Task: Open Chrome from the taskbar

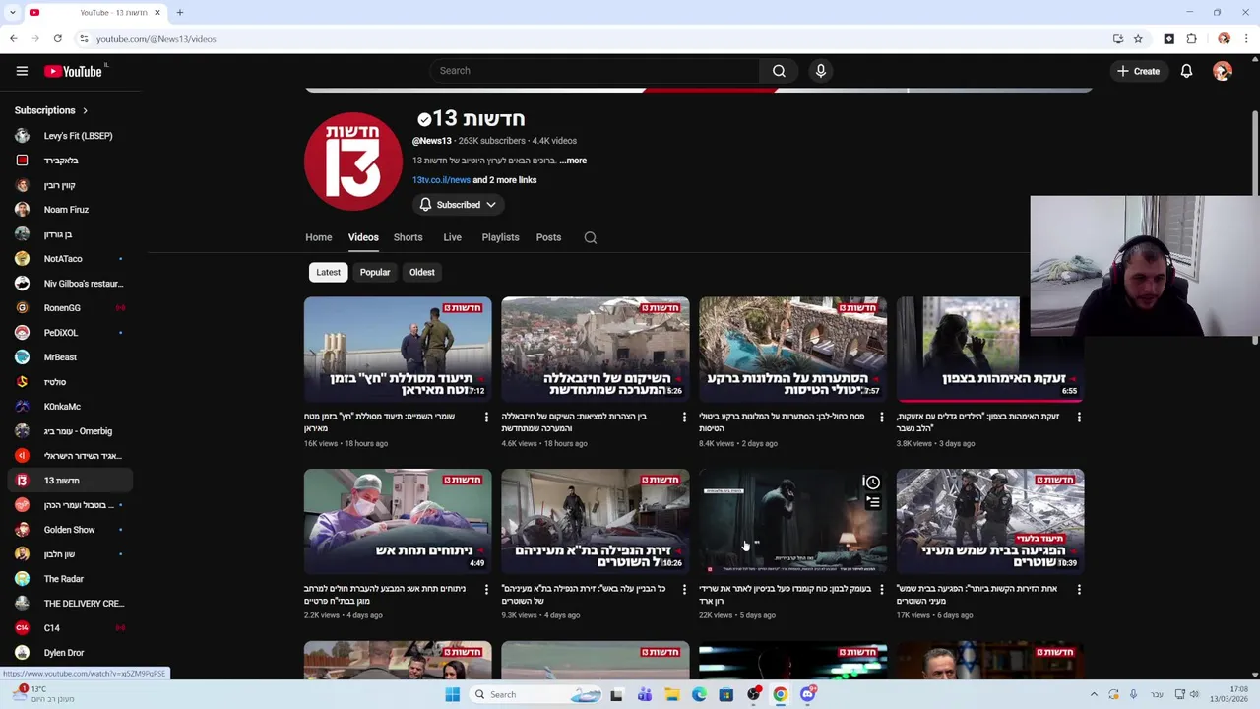Action: (x=780, y=694)
